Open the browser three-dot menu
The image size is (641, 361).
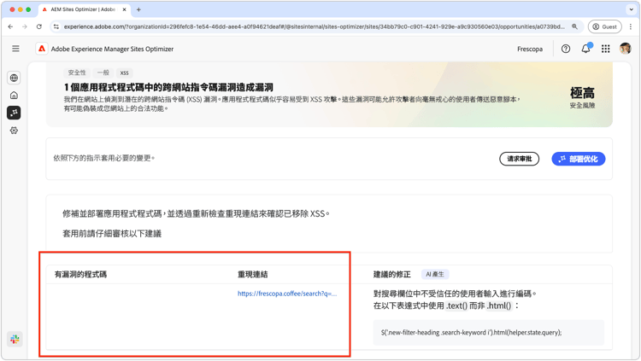(x=631, y=26)
